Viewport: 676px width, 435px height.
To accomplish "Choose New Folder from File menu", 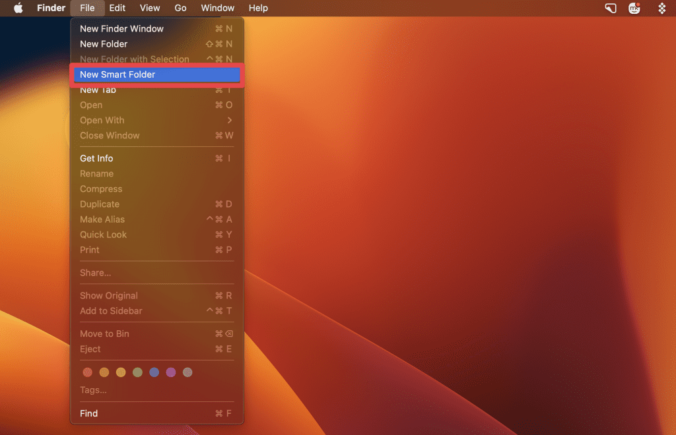I will [x=156, y=44].
